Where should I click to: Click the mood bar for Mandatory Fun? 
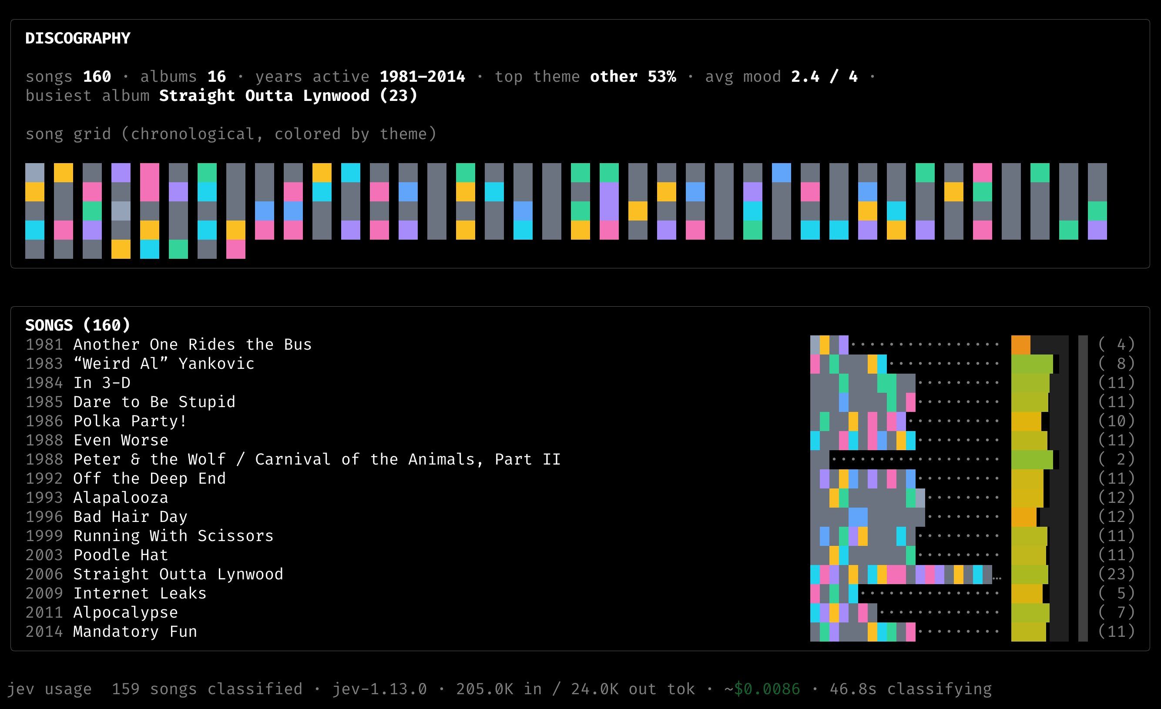click(x=1040, y=632)
